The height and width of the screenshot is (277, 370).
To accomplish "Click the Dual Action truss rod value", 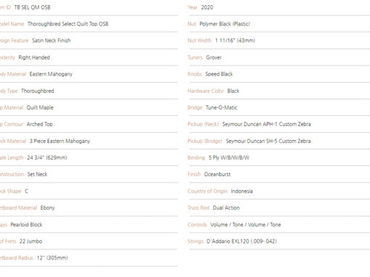I will tap(226, 208).
